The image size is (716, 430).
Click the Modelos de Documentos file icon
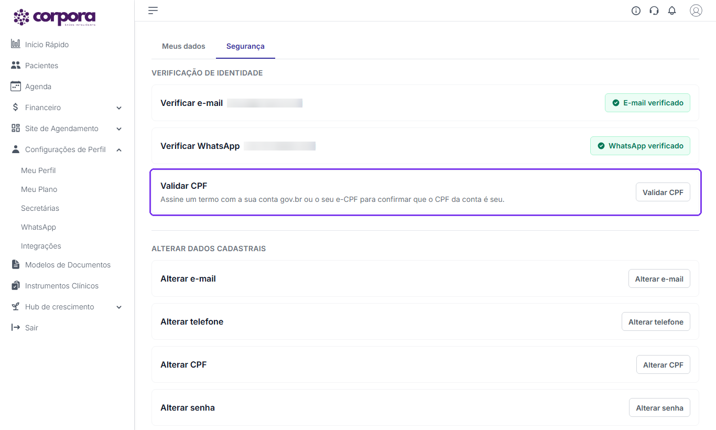click(16, 265)
